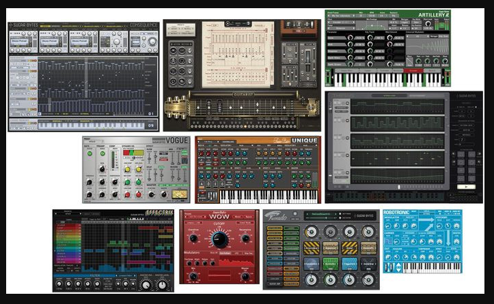The image size is (494, 304).
Task: Click the right red EQ knob in Vogue
Action: pyautogui.click(x=139, y=194)
